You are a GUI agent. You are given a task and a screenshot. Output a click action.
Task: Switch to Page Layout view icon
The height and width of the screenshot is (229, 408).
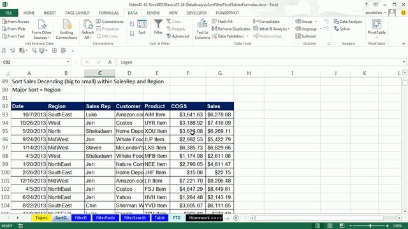(330, 226)
